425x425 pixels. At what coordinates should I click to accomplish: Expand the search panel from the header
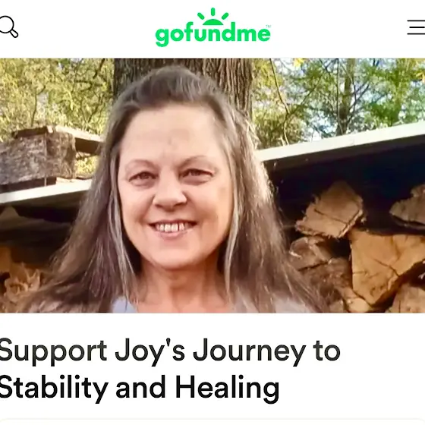coord(8,27)
